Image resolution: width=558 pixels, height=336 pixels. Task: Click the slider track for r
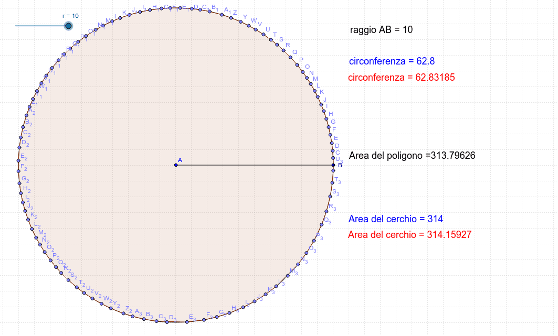[41, 26]
